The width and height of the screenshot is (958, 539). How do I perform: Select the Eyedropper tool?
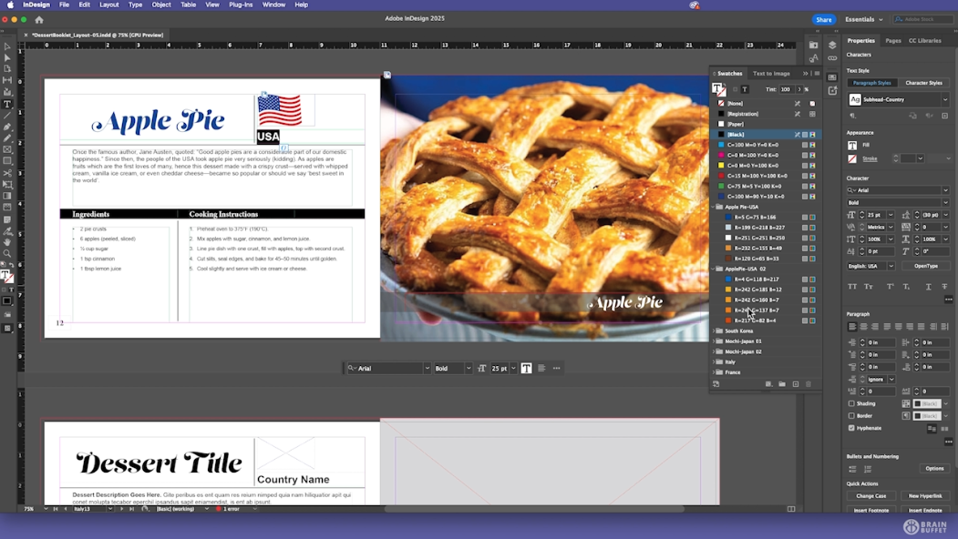(7, 230)
